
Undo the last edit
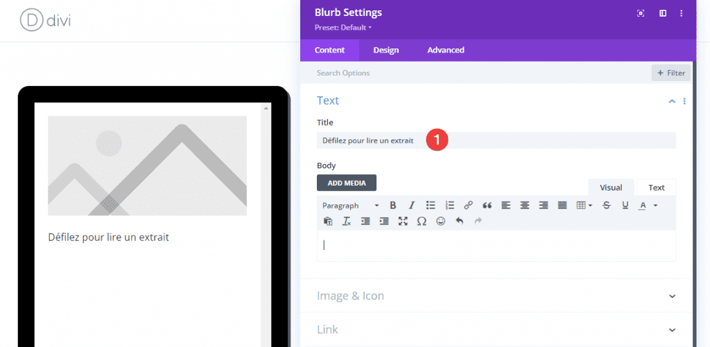tap(460, 221)
